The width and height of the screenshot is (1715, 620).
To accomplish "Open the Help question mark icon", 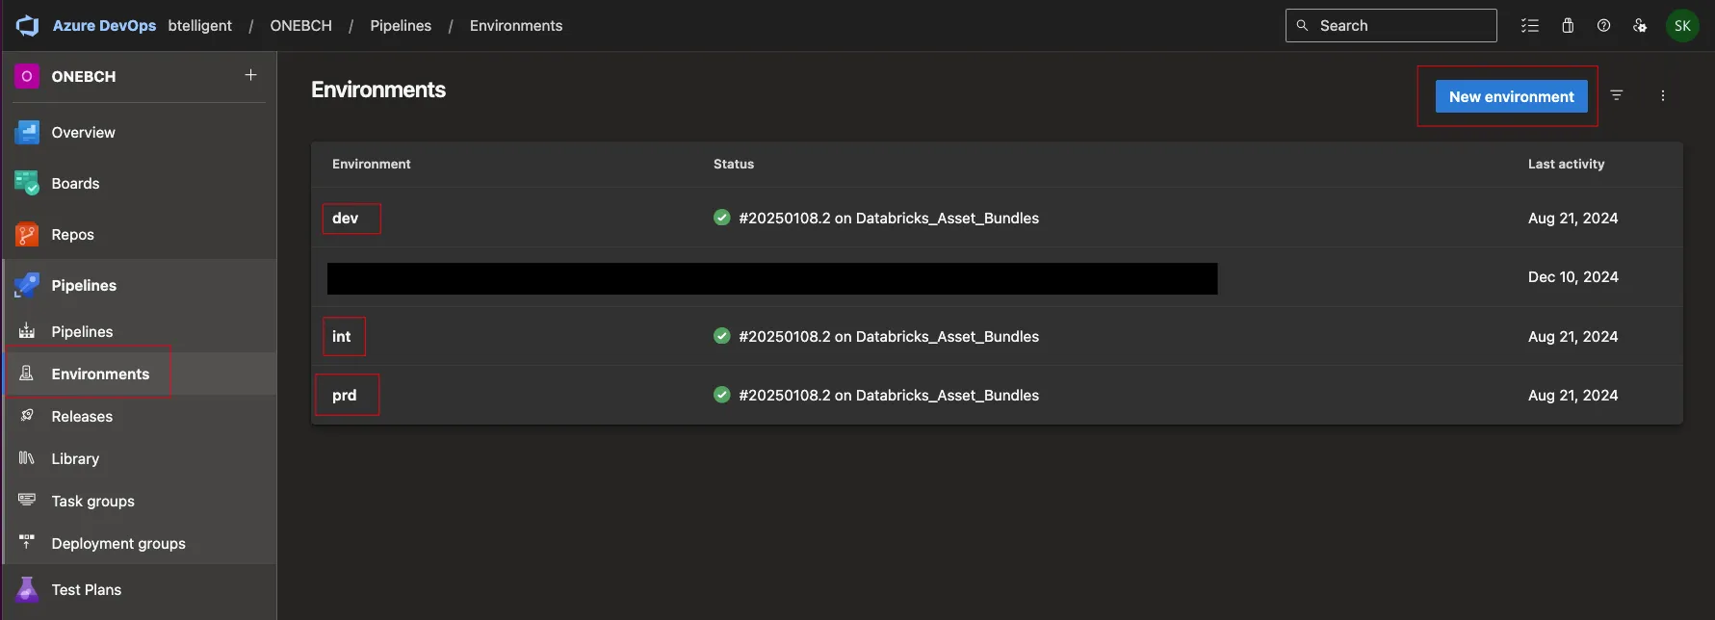I will click(x=1603, y=26).
